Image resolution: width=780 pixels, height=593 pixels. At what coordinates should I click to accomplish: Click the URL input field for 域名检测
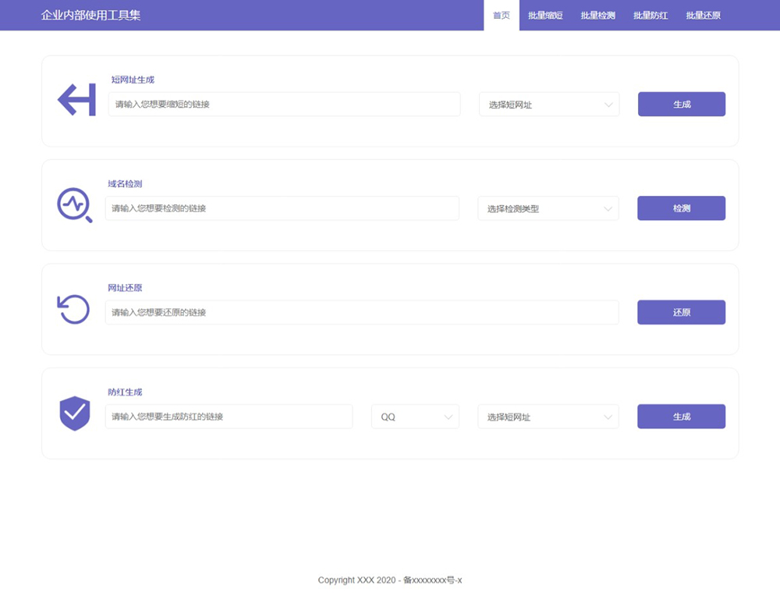(283, 208)
